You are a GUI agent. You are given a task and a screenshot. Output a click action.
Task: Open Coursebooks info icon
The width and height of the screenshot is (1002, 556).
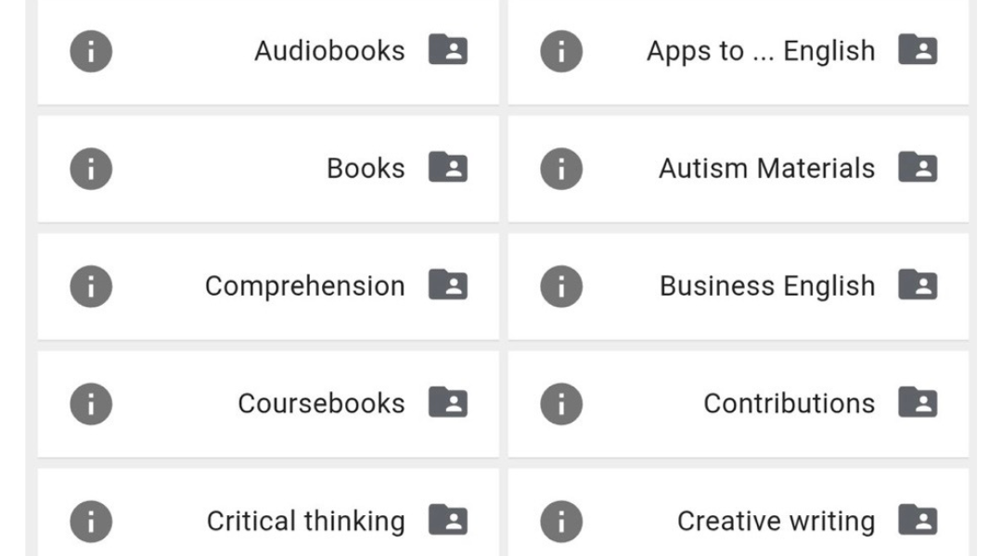pyautogui.click(x=91, y=404)
